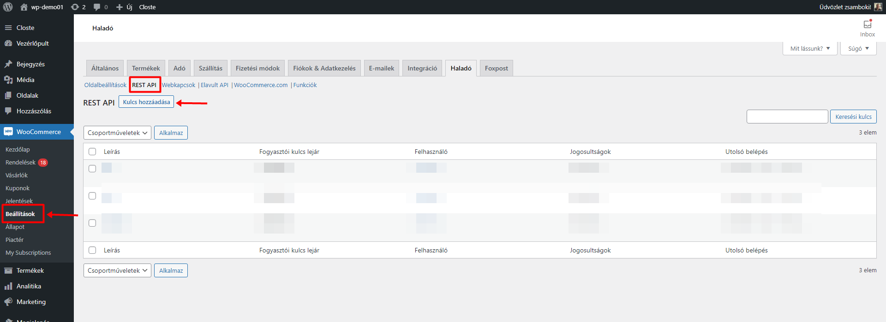Open the Analitika chart icon

(8, 286)
